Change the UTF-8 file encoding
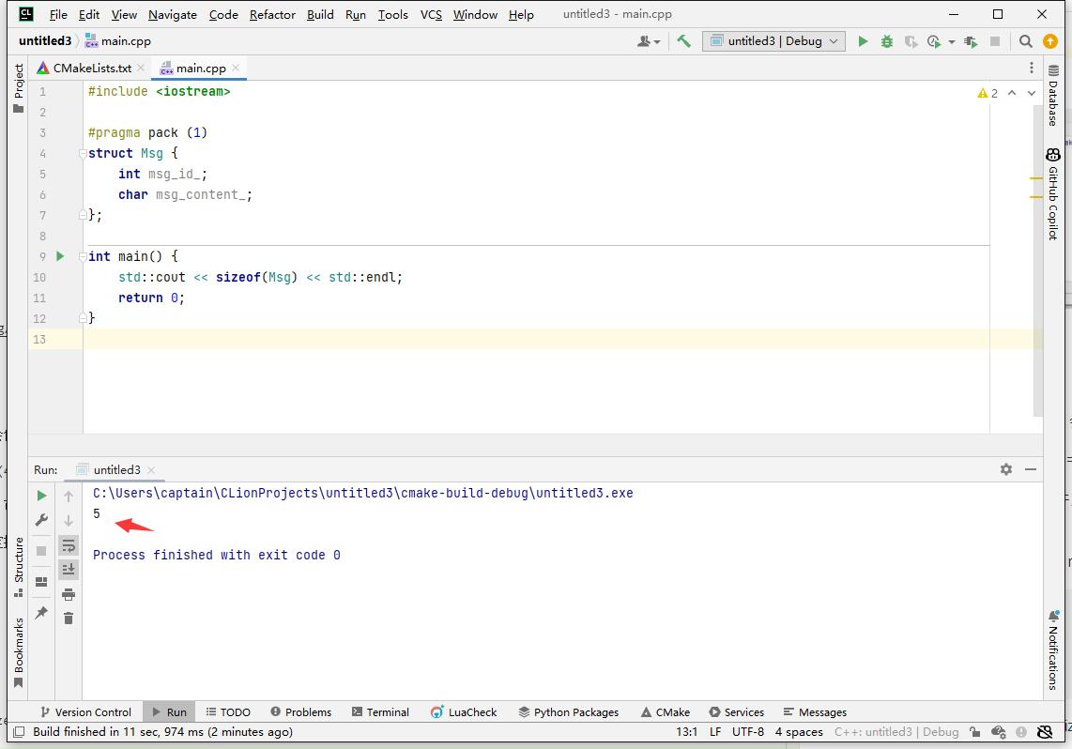 coord(748,732)
